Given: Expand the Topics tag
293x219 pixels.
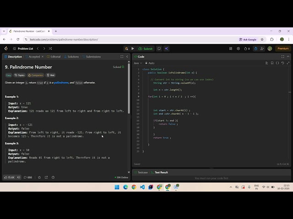Looking at the screenshot, I should [x=19, y=75].
